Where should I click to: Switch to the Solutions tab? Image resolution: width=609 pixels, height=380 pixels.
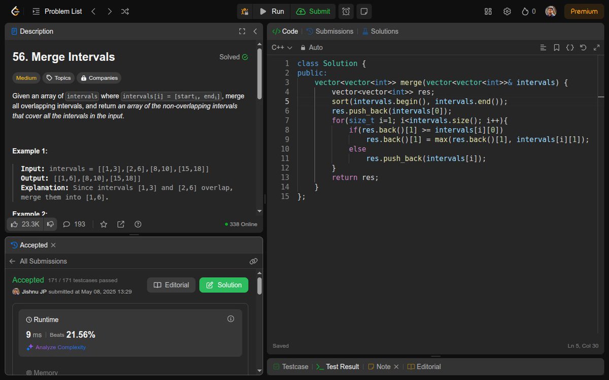point(380,31)
